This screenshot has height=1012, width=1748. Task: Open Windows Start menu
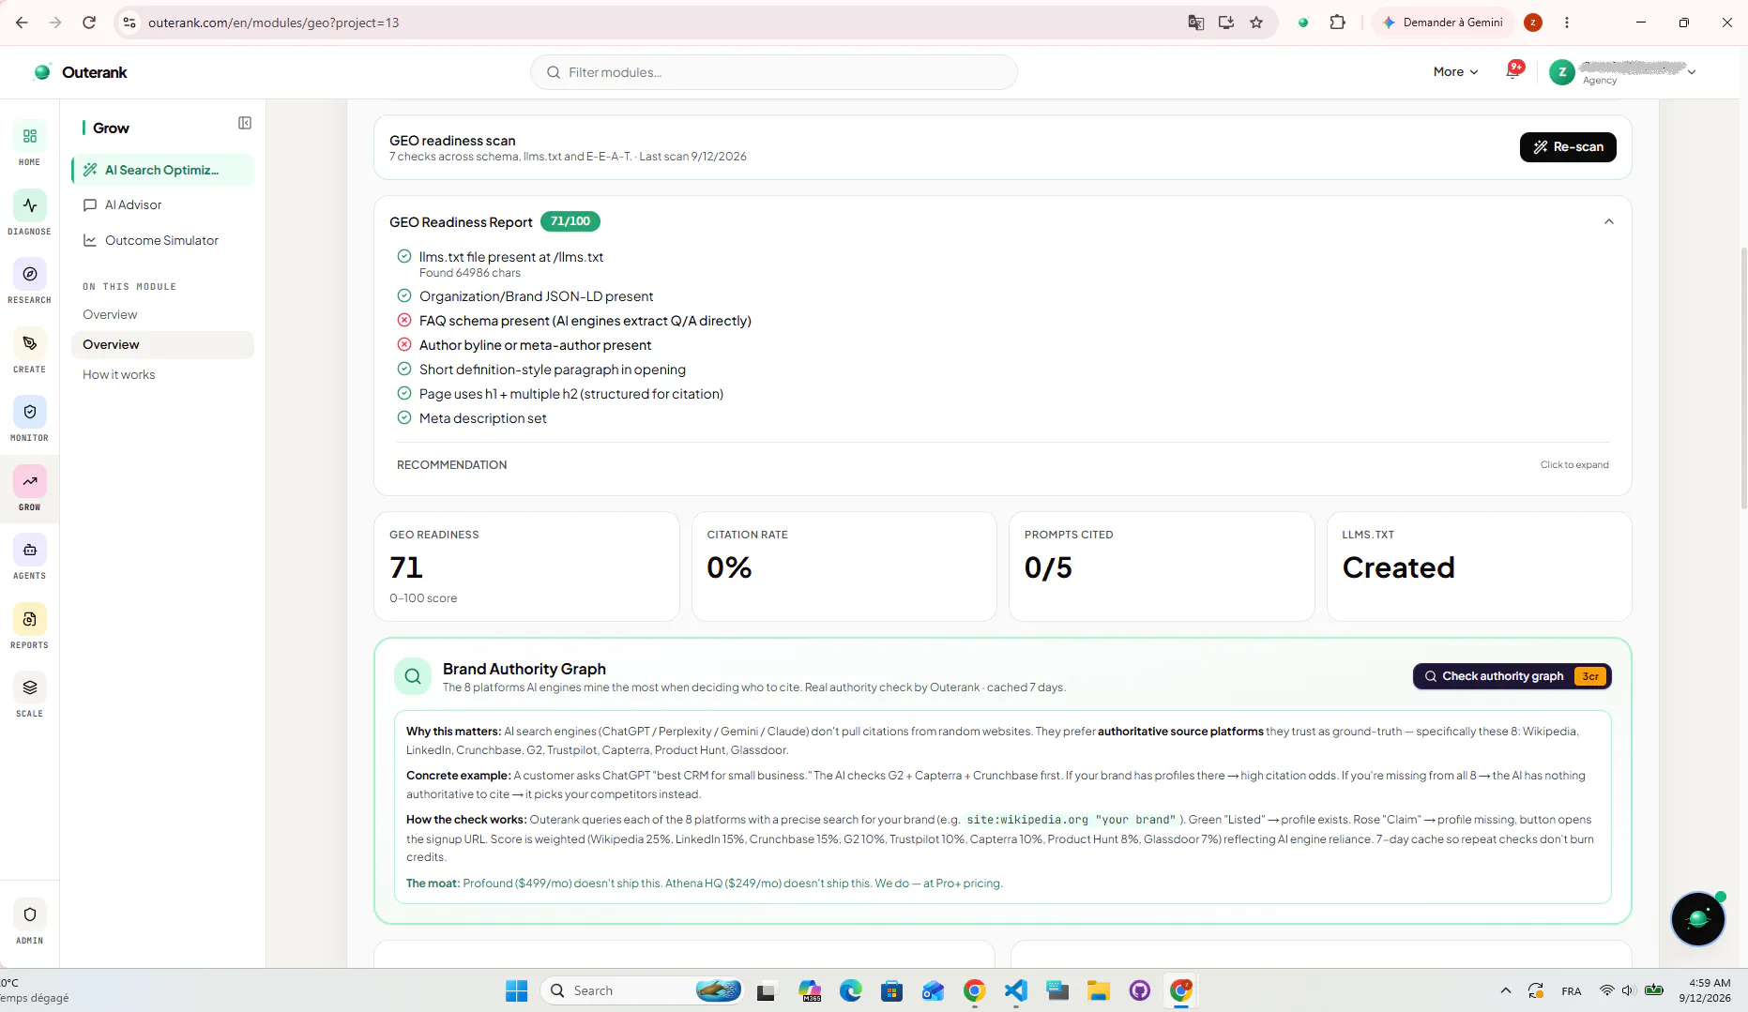(x=517, y=990)
